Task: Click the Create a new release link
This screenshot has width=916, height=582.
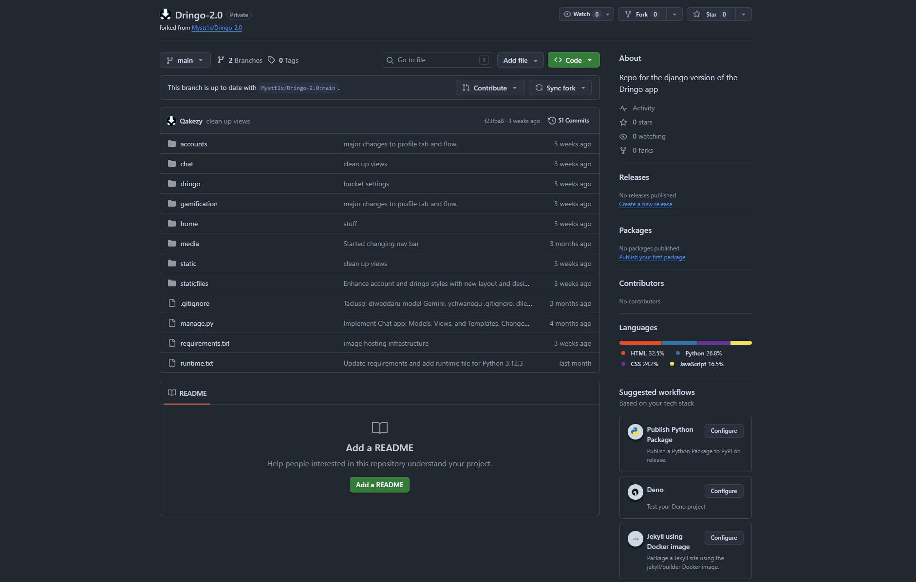Action: tap(646, 204)
